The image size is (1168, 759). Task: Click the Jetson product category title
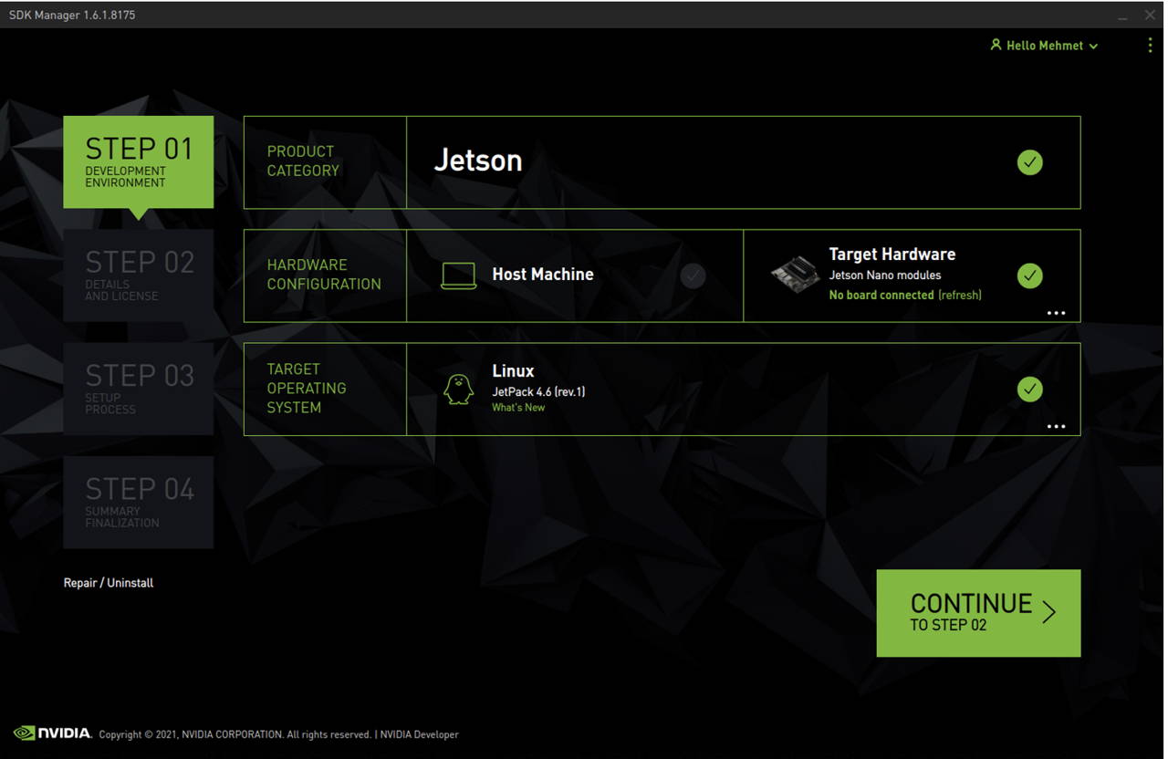click(x=478, y=161)
